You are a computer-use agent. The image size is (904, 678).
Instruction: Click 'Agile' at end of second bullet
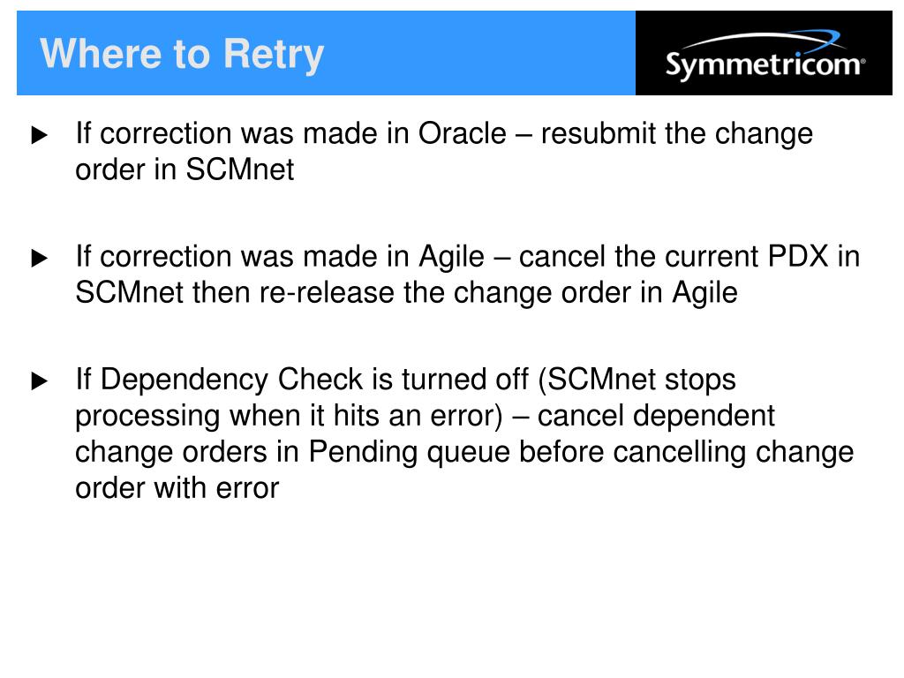(x=704, y=294)
